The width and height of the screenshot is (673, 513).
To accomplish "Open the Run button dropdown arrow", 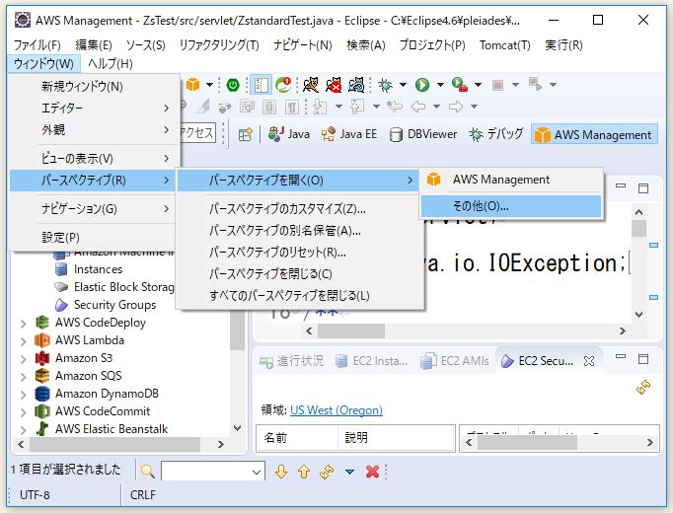I will (x=440, y=85).
